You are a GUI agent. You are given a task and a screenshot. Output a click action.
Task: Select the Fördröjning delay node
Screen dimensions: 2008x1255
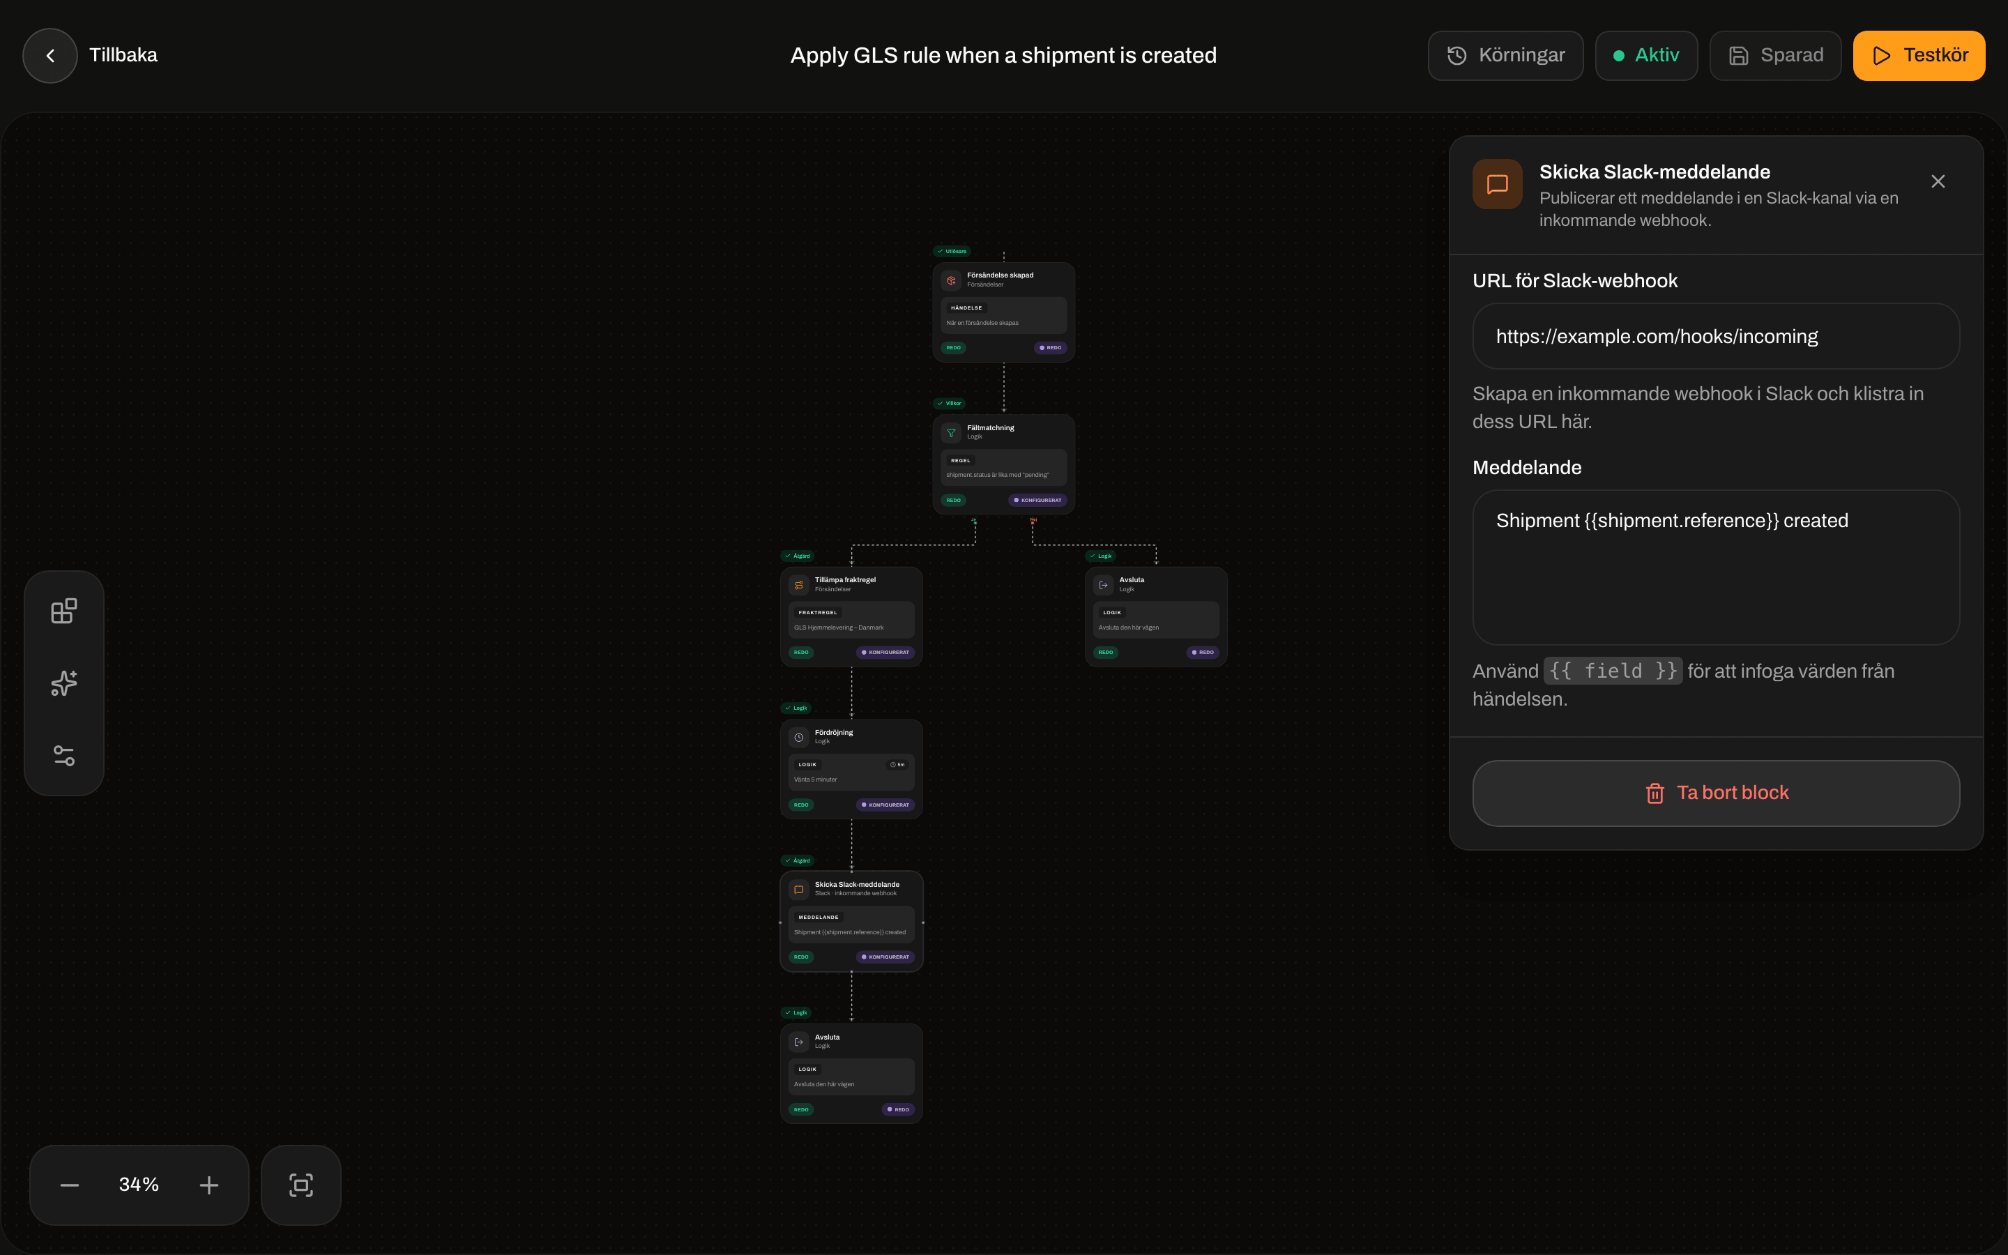point(851,770)
